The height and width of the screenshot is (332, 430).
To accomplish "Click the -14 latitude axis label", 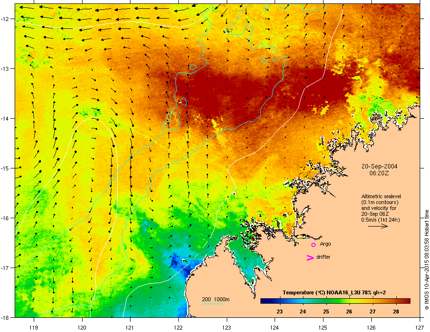I will click(x=4, y=118).
